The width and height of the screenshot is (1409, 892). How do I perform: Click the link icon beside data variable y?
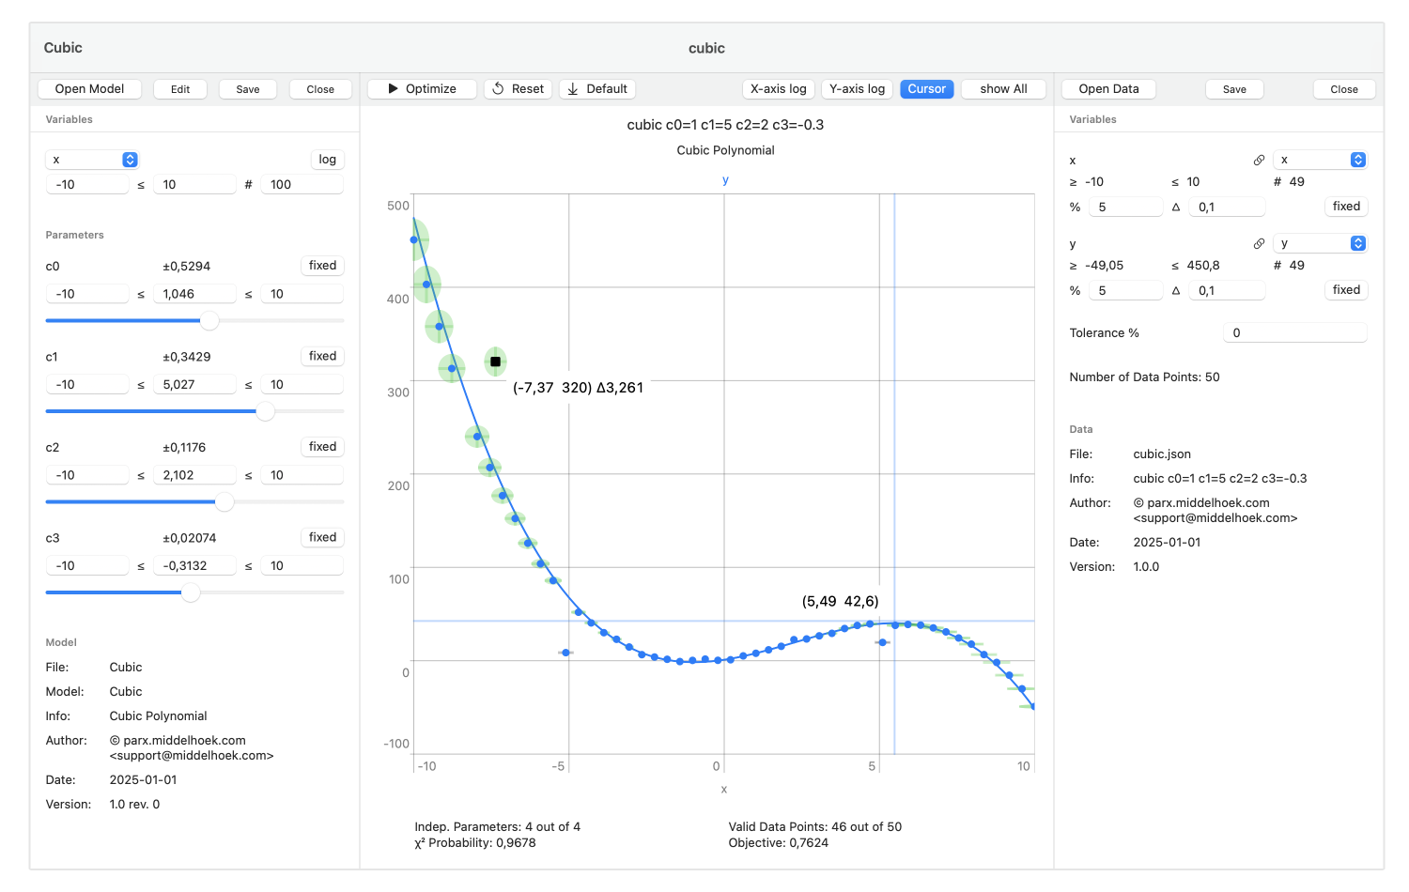click(1259, 244)
